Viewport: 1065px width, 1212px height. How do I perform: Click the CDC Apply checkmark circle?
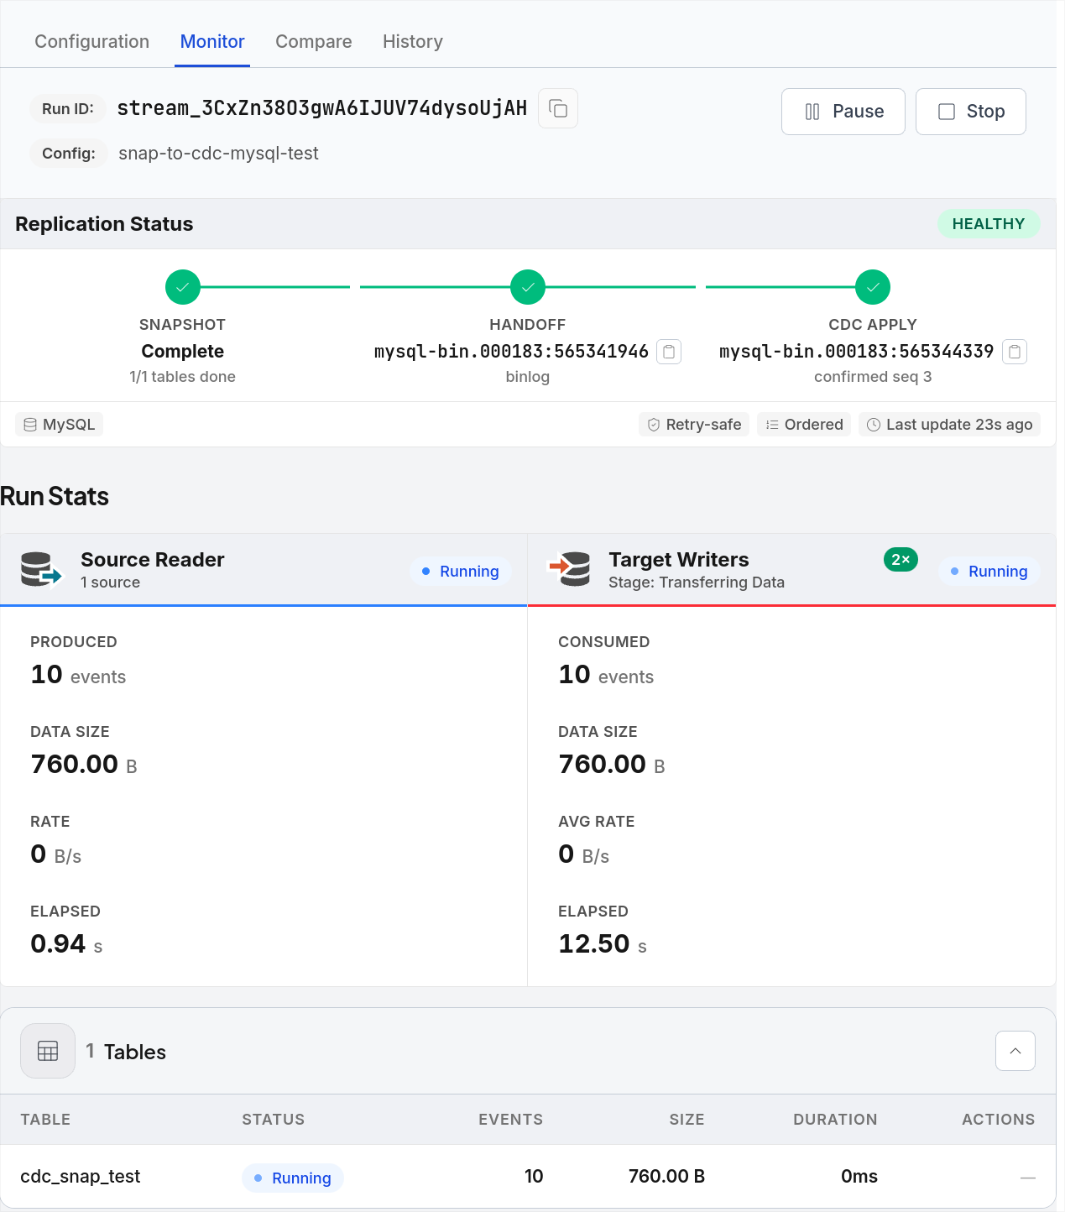pos(873,287)
